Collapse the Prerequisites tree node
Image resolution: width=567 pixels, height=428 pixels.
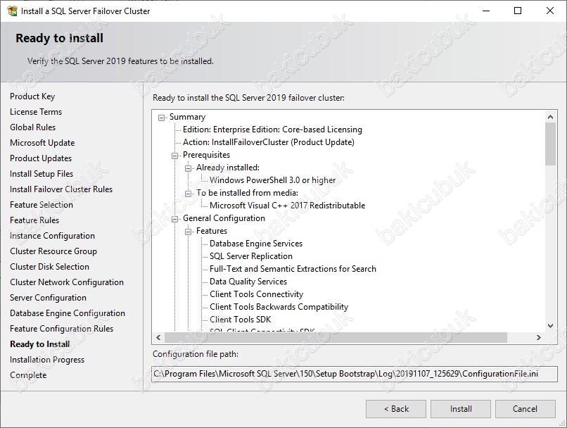[175, 155]
